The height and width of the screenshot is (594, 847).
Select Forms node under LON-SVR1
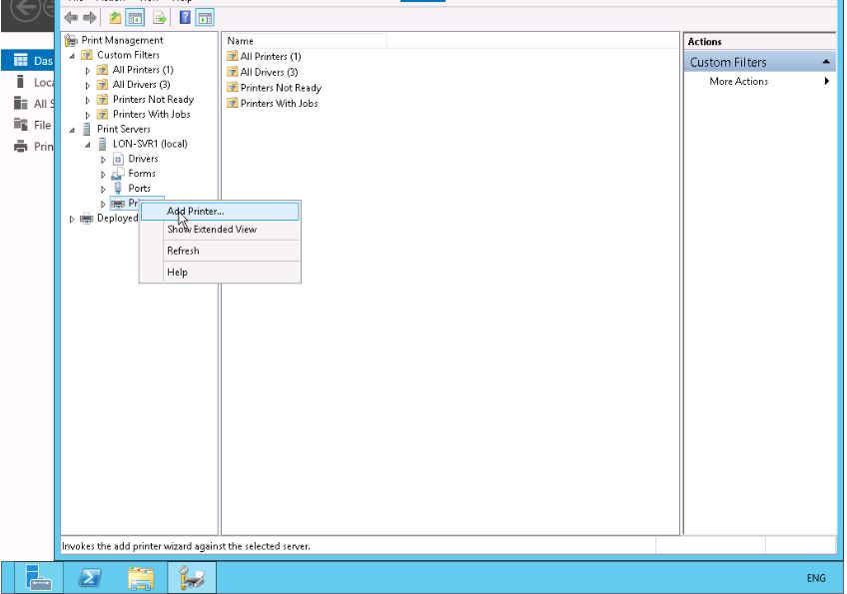coord(142,174)
